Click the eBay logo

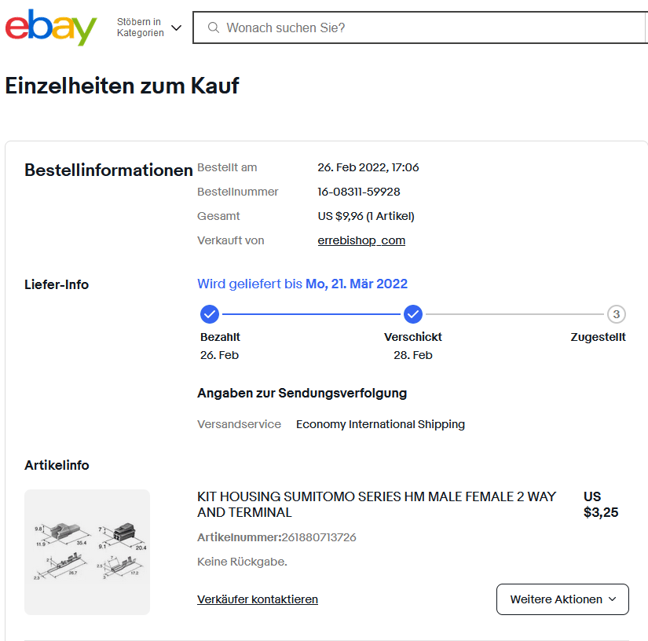click(x=51, y=27)
